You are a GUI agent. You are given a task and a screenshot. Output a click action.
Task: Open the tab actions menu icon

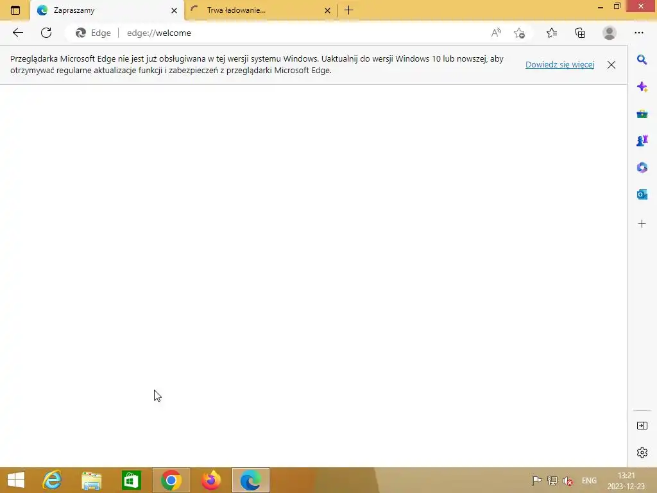[15, 10]
